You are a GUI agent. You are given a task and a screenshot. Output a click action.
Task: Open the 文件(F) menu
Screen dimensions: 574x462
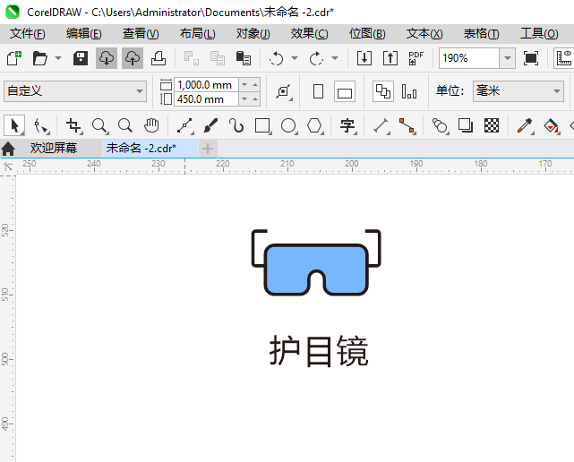(x=28, y=34)
